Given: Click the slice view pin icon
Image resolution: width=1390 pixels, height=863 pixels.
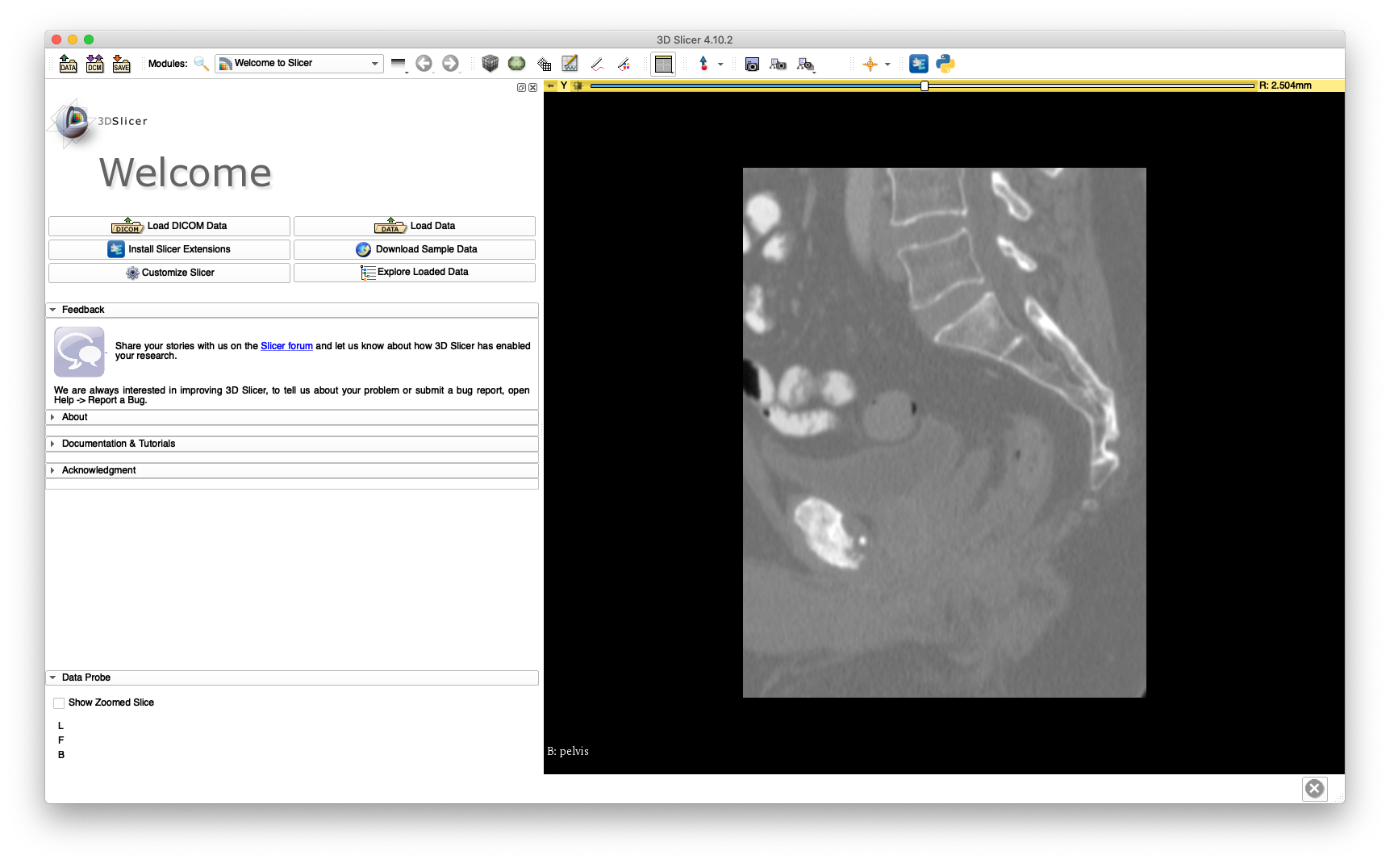Looking at the screenshot, I should pyautogui.click(x=551, y=85).
